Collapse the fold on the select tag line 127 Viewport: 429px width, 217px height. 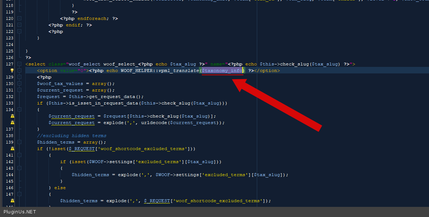pyautogui.click(x=20, y=64)
